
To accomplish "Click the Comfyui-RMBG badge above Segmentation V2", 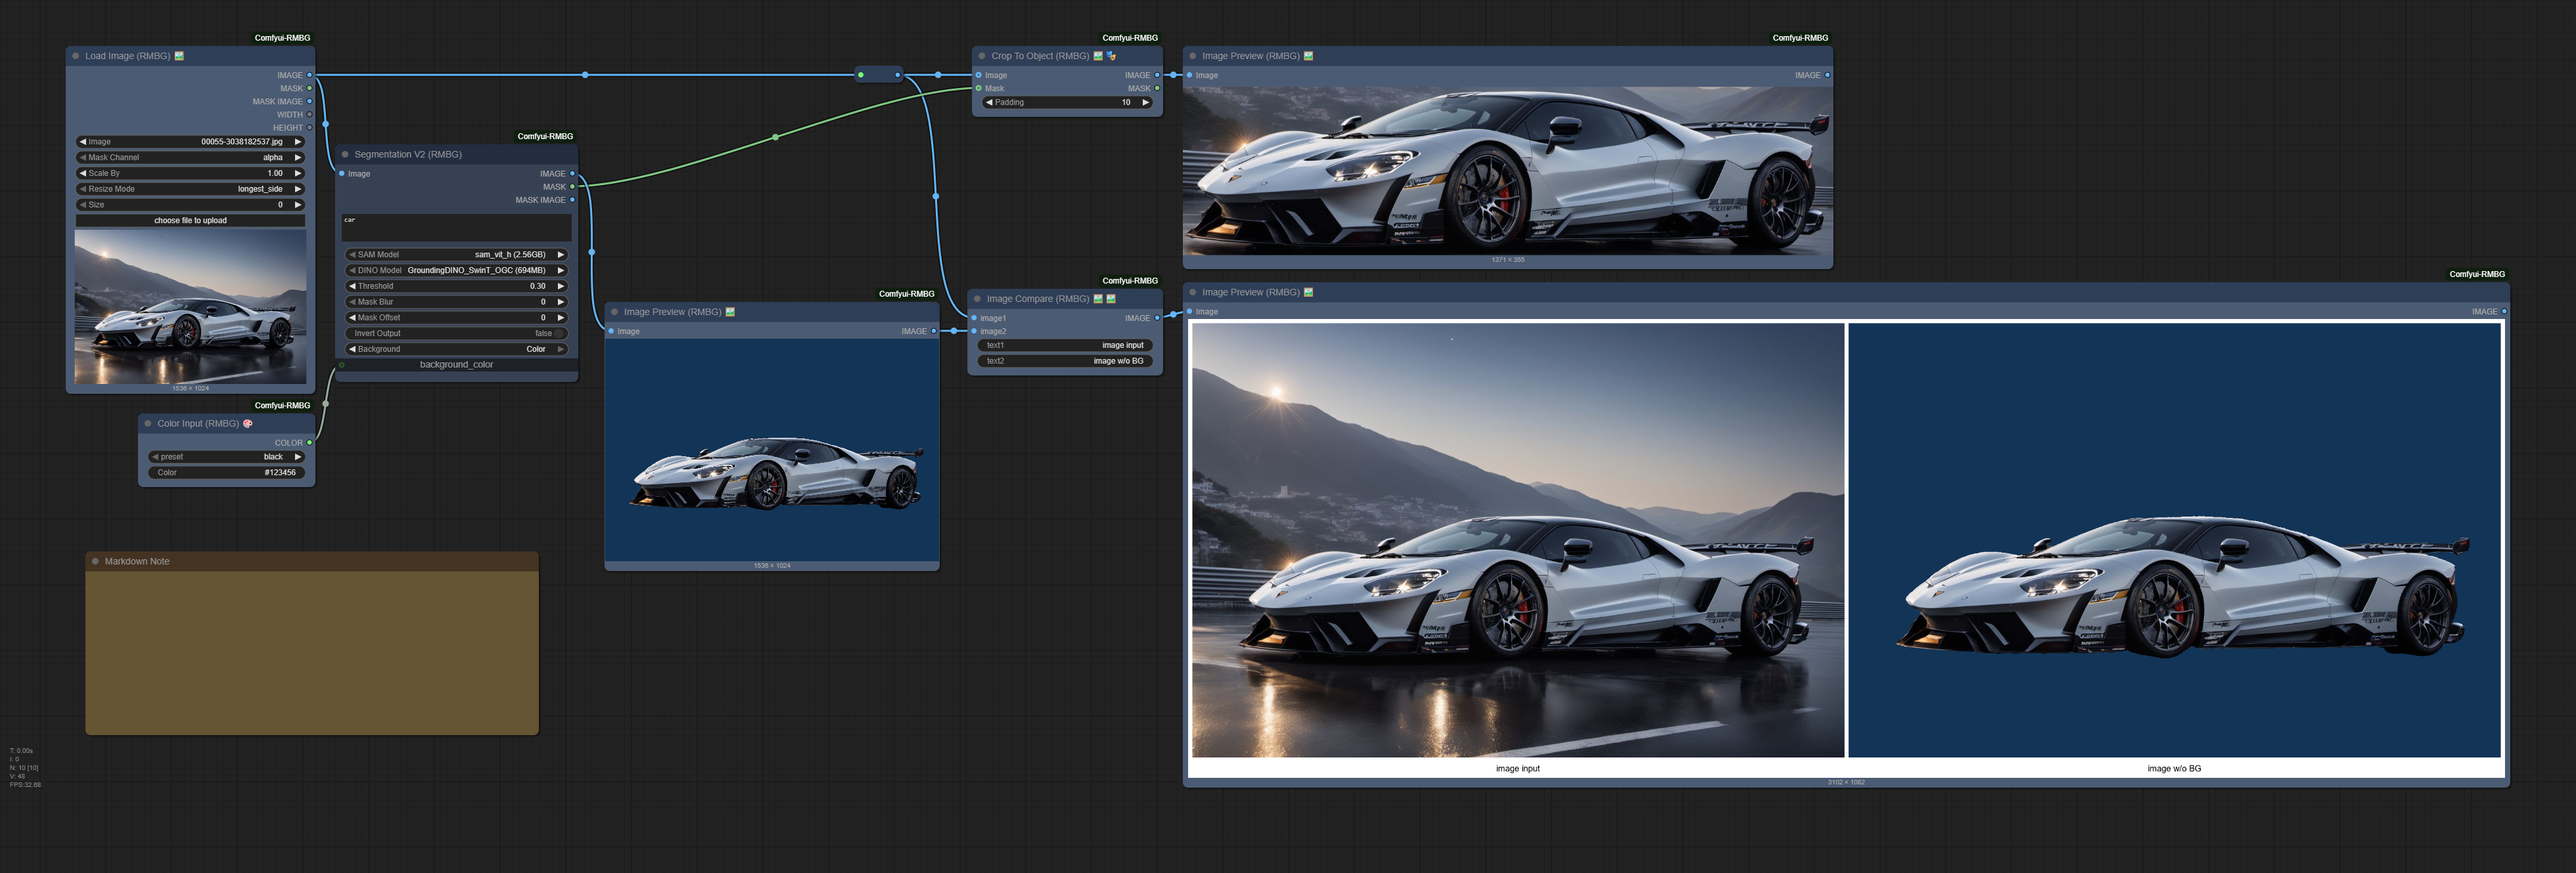I will coord(545,137).
